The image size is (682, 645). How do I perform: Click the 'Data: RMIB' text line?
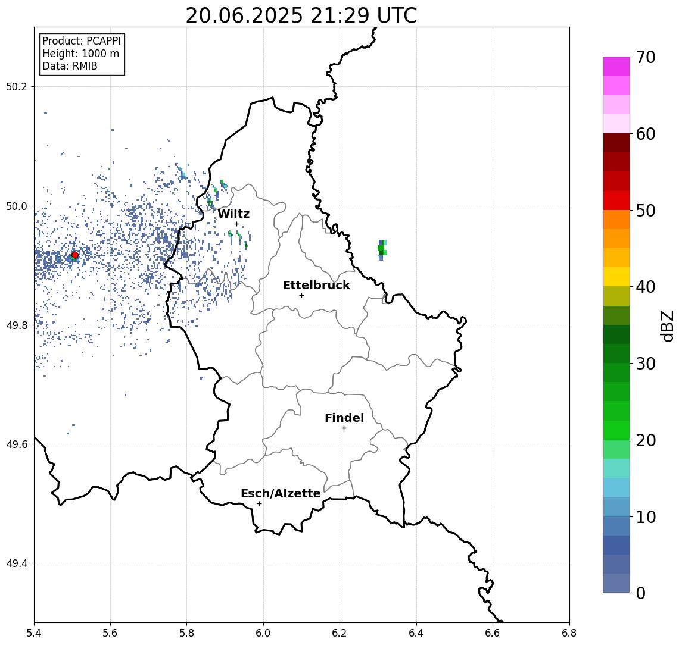click(x=70, y=66)
